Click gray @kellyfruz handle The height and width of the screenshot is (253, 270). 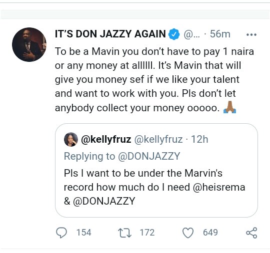coord(158,139)
